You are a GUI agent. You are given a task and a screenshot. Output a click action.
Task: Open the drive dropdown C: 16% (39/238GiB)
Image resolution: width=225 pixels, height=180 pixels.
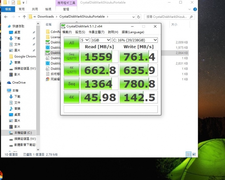point(135,40)
